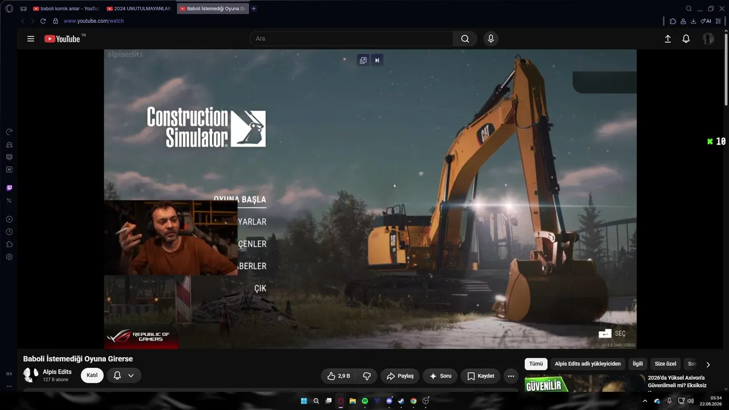Viewport: 729px width, 410px height.
Task: Open the YouTube guide hamburger menu
Action: 31,39
